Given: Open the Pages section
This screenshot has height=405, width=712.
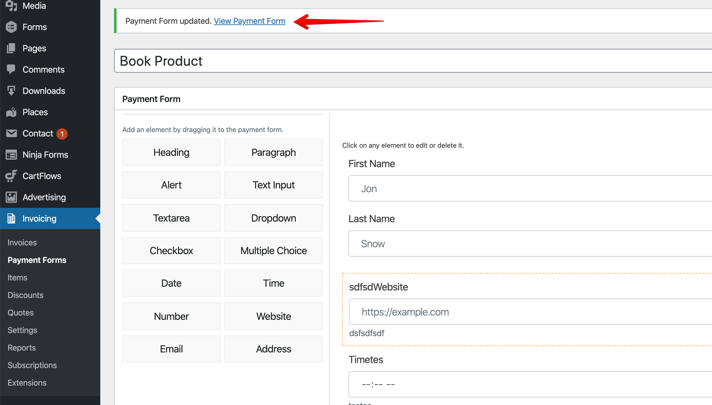Looking at the screenshot, I should point(34,48).
